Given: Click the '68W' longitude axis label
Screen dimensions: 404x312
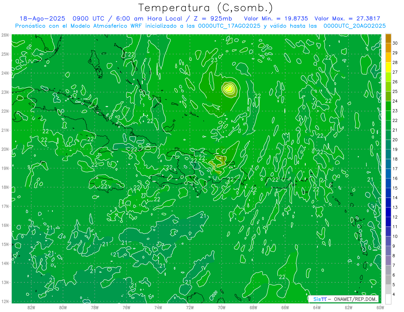Looking at the screenshot, I should coord(254,307).
